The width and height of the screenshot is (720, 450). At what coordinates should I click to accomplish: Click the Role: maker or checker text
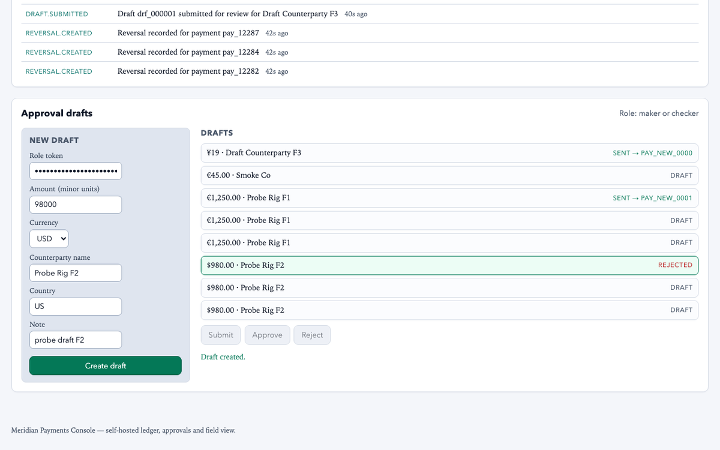pos(659,113)
